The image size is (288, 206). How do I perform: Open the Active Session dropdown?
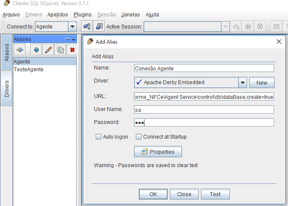pos(225,27)
